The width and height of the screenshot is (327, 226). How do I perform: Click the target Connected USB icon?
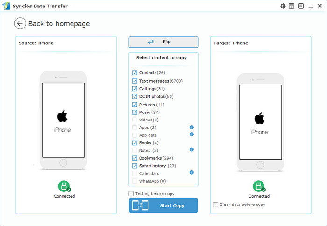pyautogui.click(x=259, y=186)
